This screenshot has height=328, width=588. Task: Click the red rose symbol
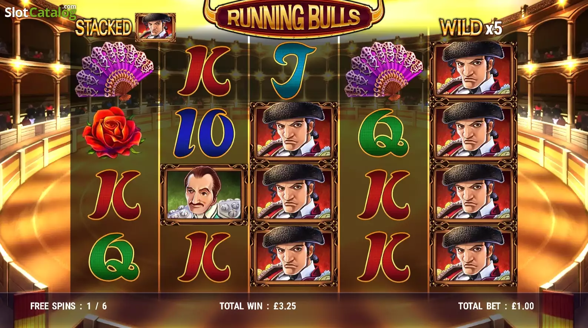[112, 131]
